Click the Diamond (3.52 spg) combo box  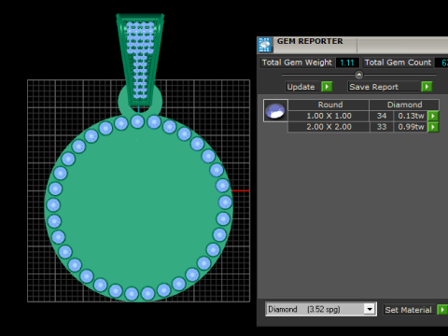(321, 309)
